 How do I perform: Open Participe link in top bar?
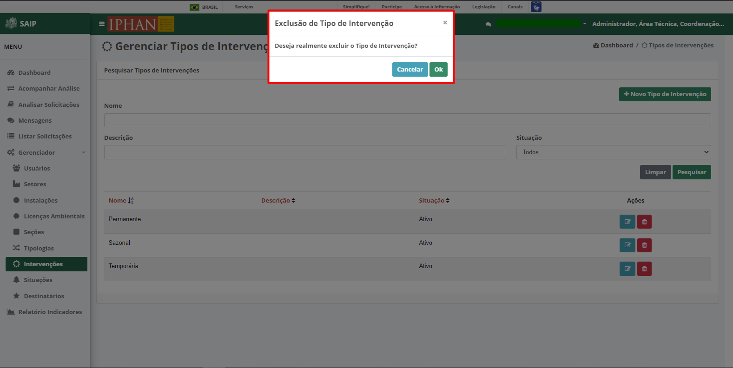tap(392, 7)
